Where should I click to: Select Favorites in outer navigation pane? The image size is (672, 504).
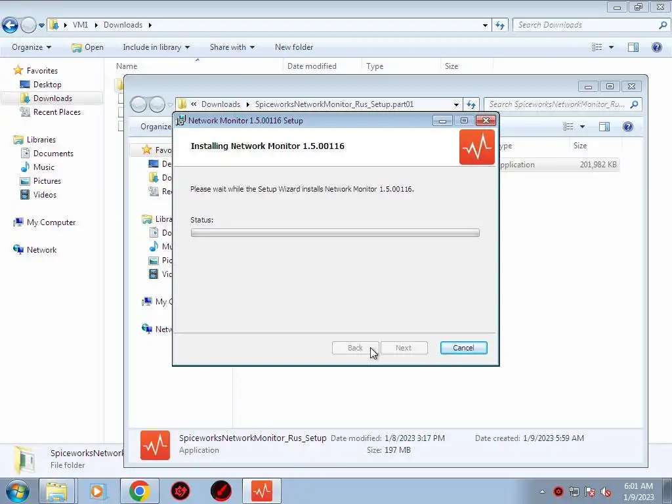pyautogui.click(x=42, y=70)
